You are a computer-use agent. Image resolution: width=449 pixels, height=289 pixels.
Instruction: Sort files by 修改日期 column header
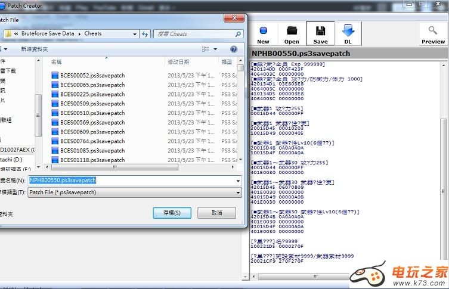click(x=178, y=62)
